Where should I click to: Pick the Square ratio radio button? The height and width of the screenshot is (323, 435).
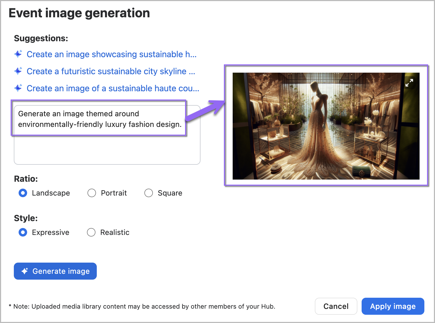[149, 193]
